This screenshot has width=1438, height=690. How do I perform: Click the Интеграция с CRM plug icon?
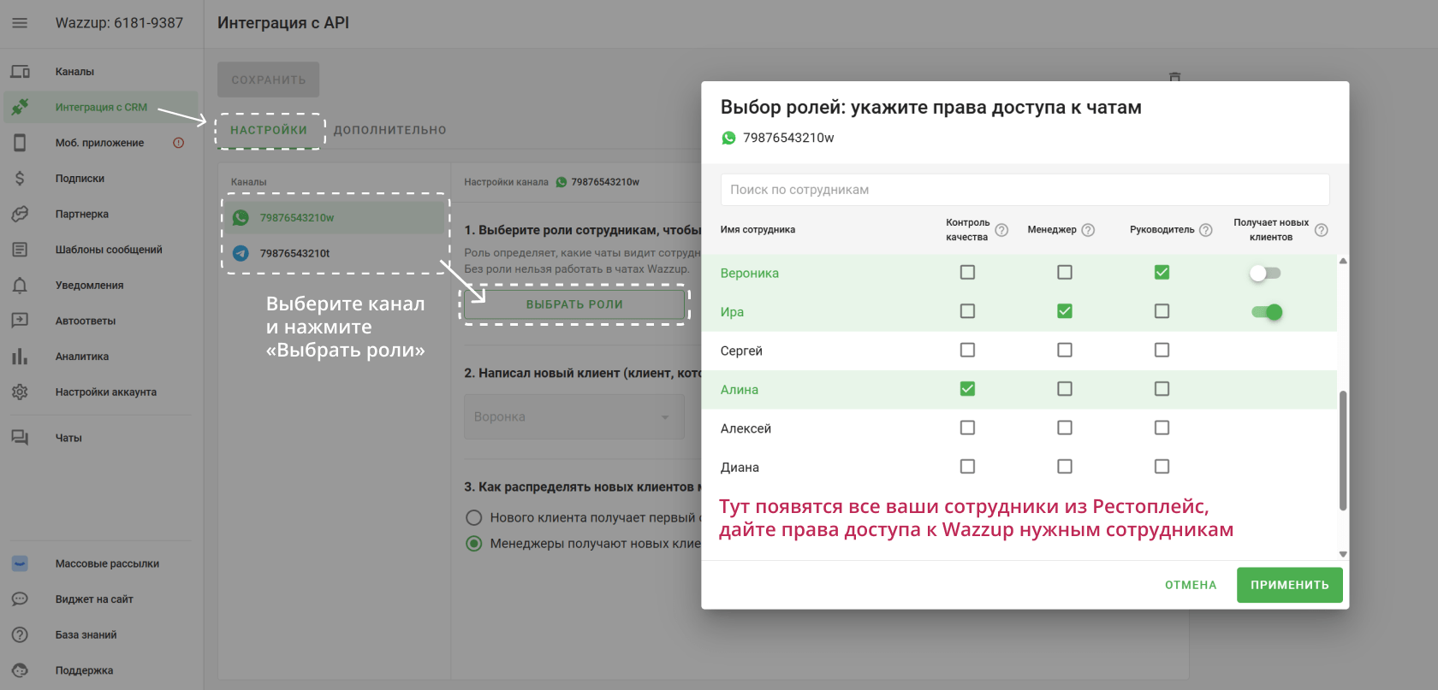[20, 107]
